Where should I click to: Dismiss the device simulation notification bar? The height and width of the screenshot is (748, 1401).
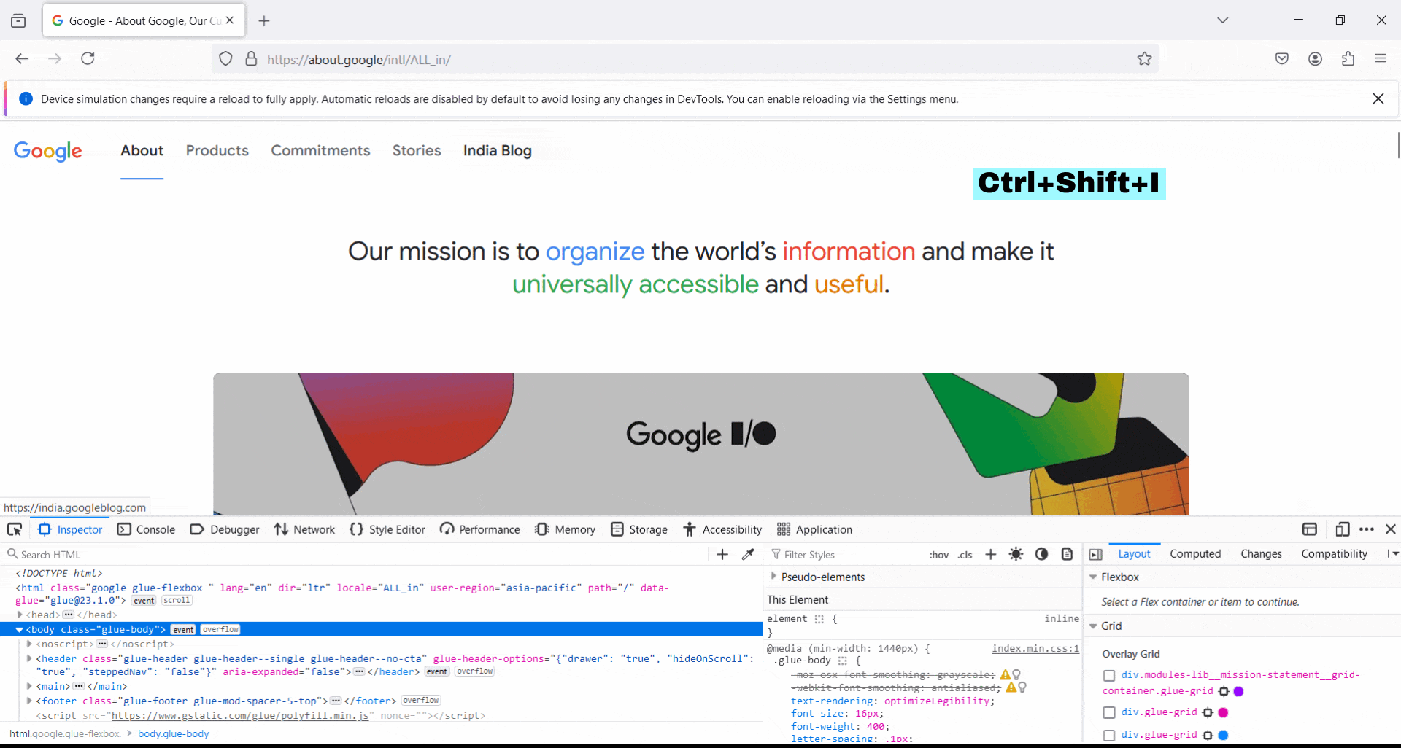[1378, 98]
